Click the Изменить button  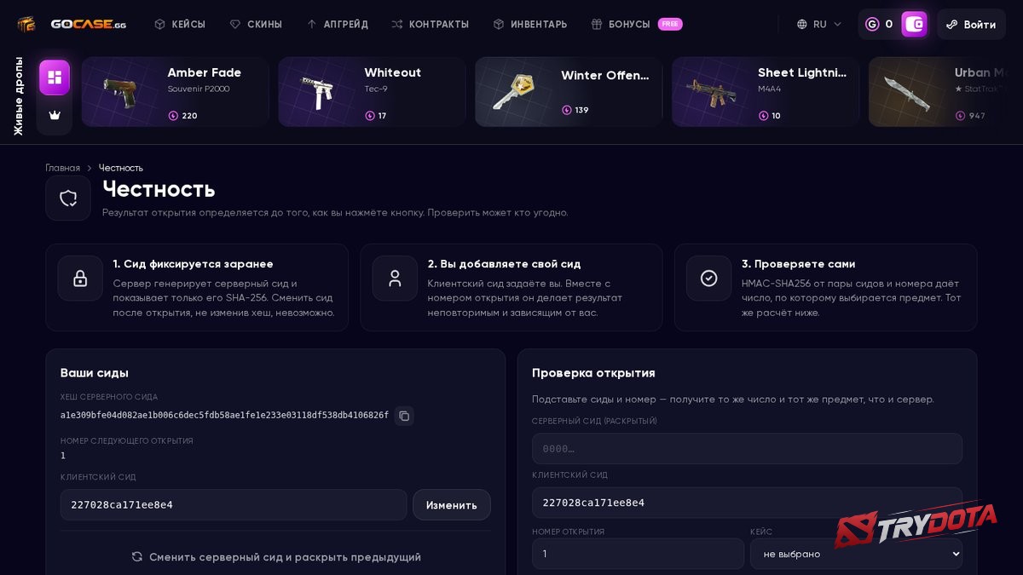click(x=452, y=504)
